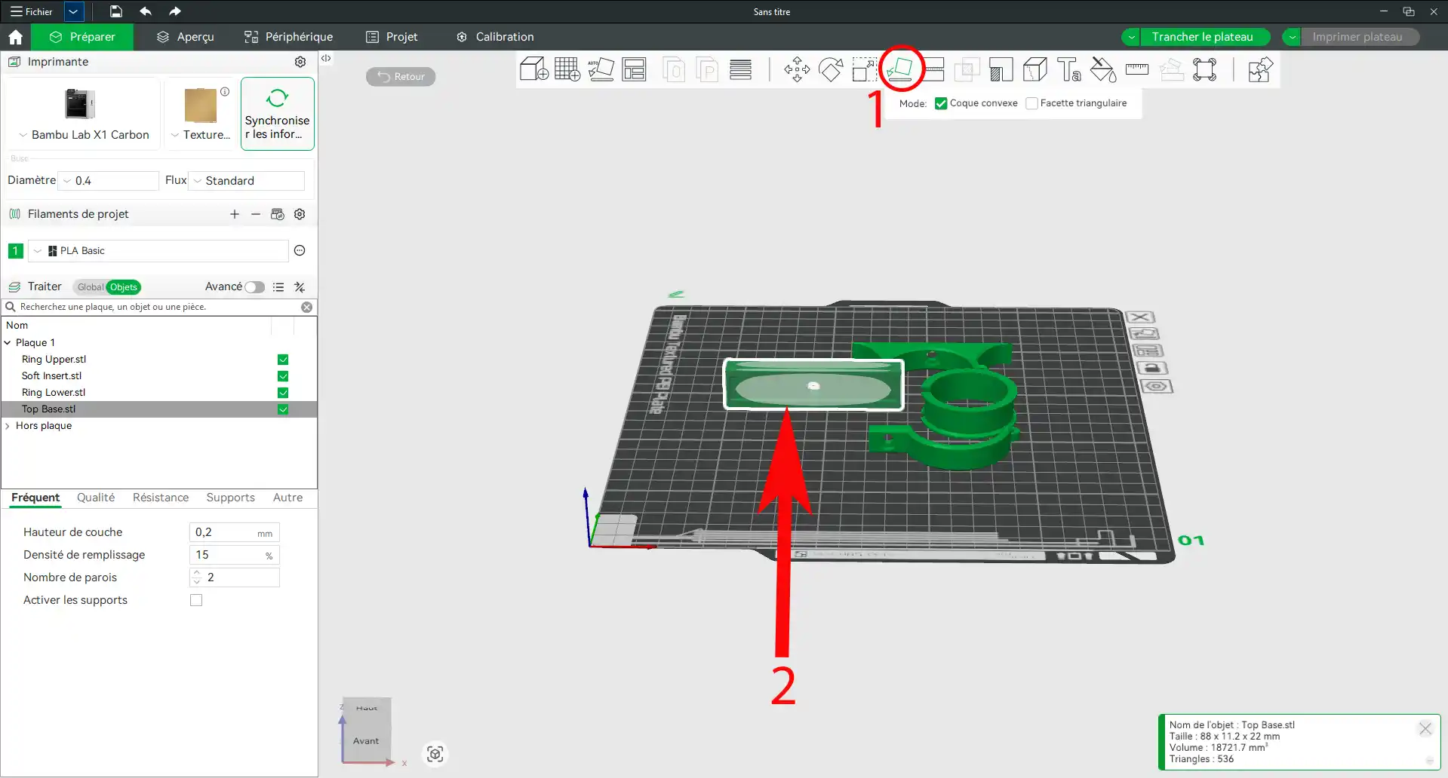
Task: Undo with the left arrow icon
Action: (x=145, y=11)
